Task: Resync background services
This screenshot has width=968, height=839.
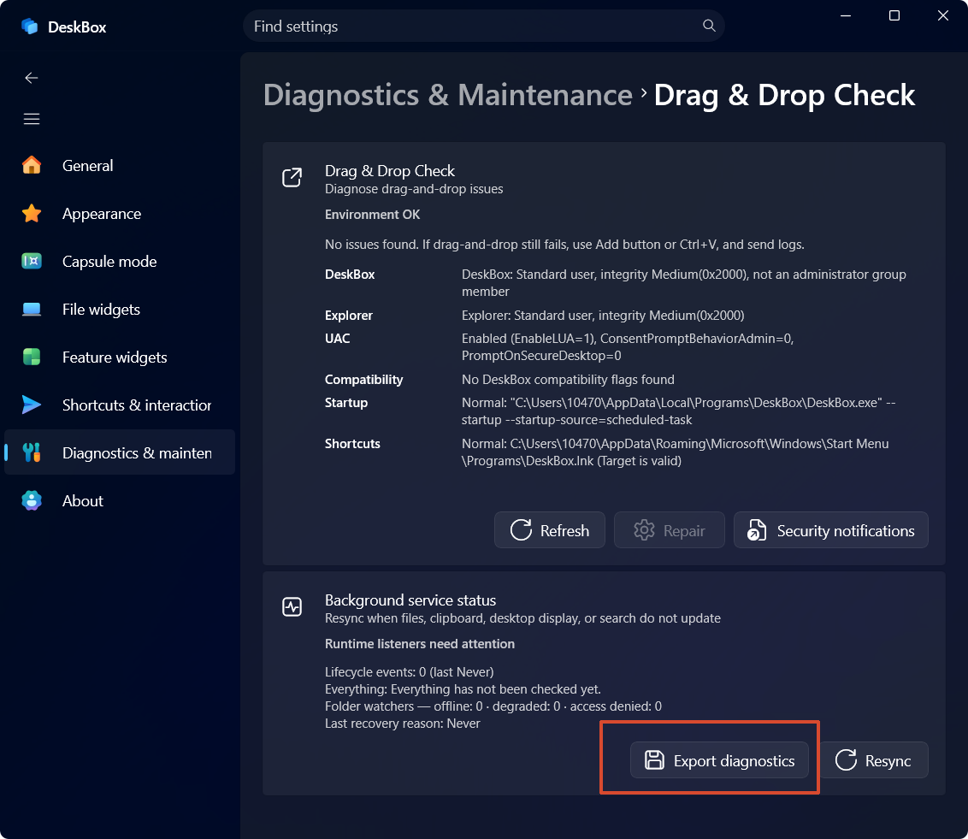Action: coord(874,760)
